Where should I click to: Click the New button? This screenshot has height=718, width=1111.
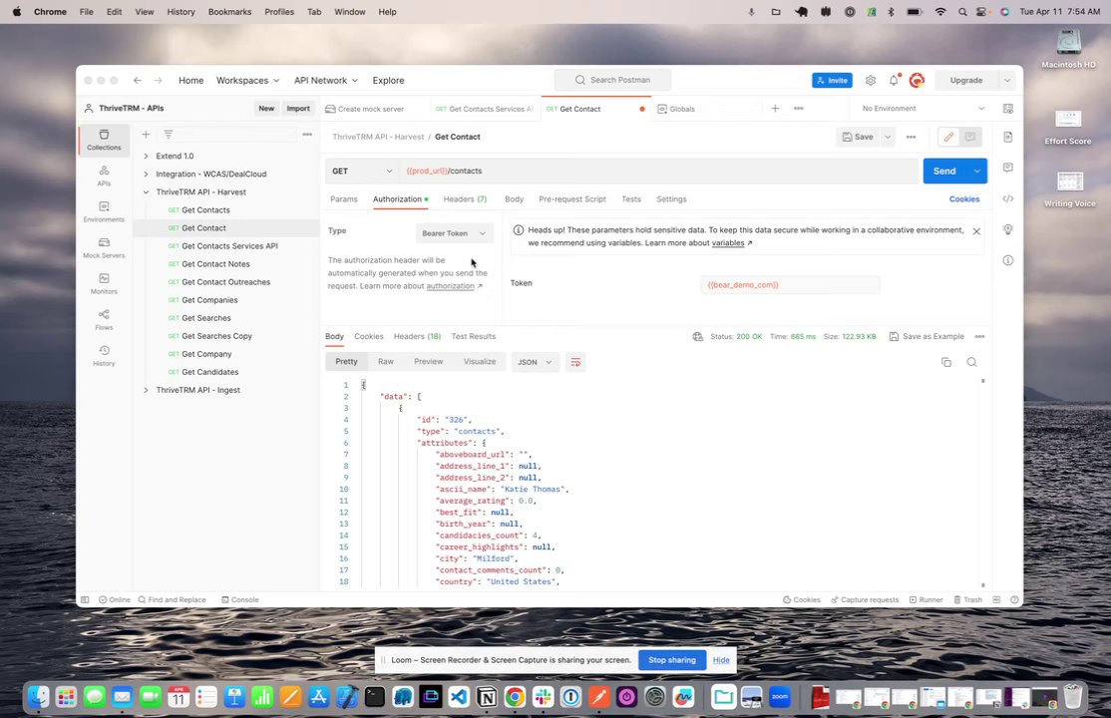266,109
